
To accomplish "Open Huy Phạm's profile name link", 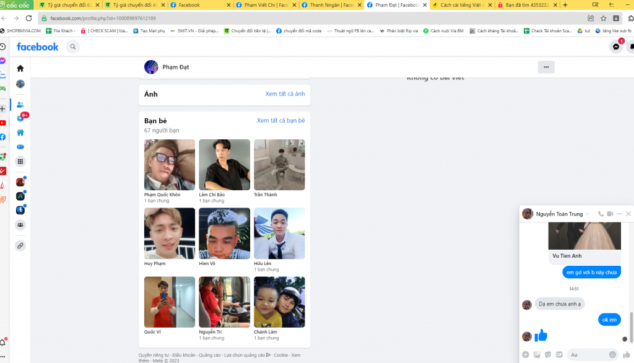I will (155, 263).
